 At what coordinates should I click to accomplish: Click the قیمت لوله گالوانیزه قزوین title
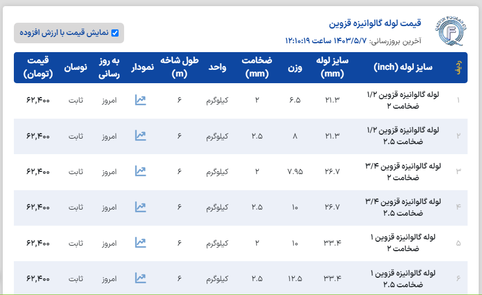click(x=375, y=23)
